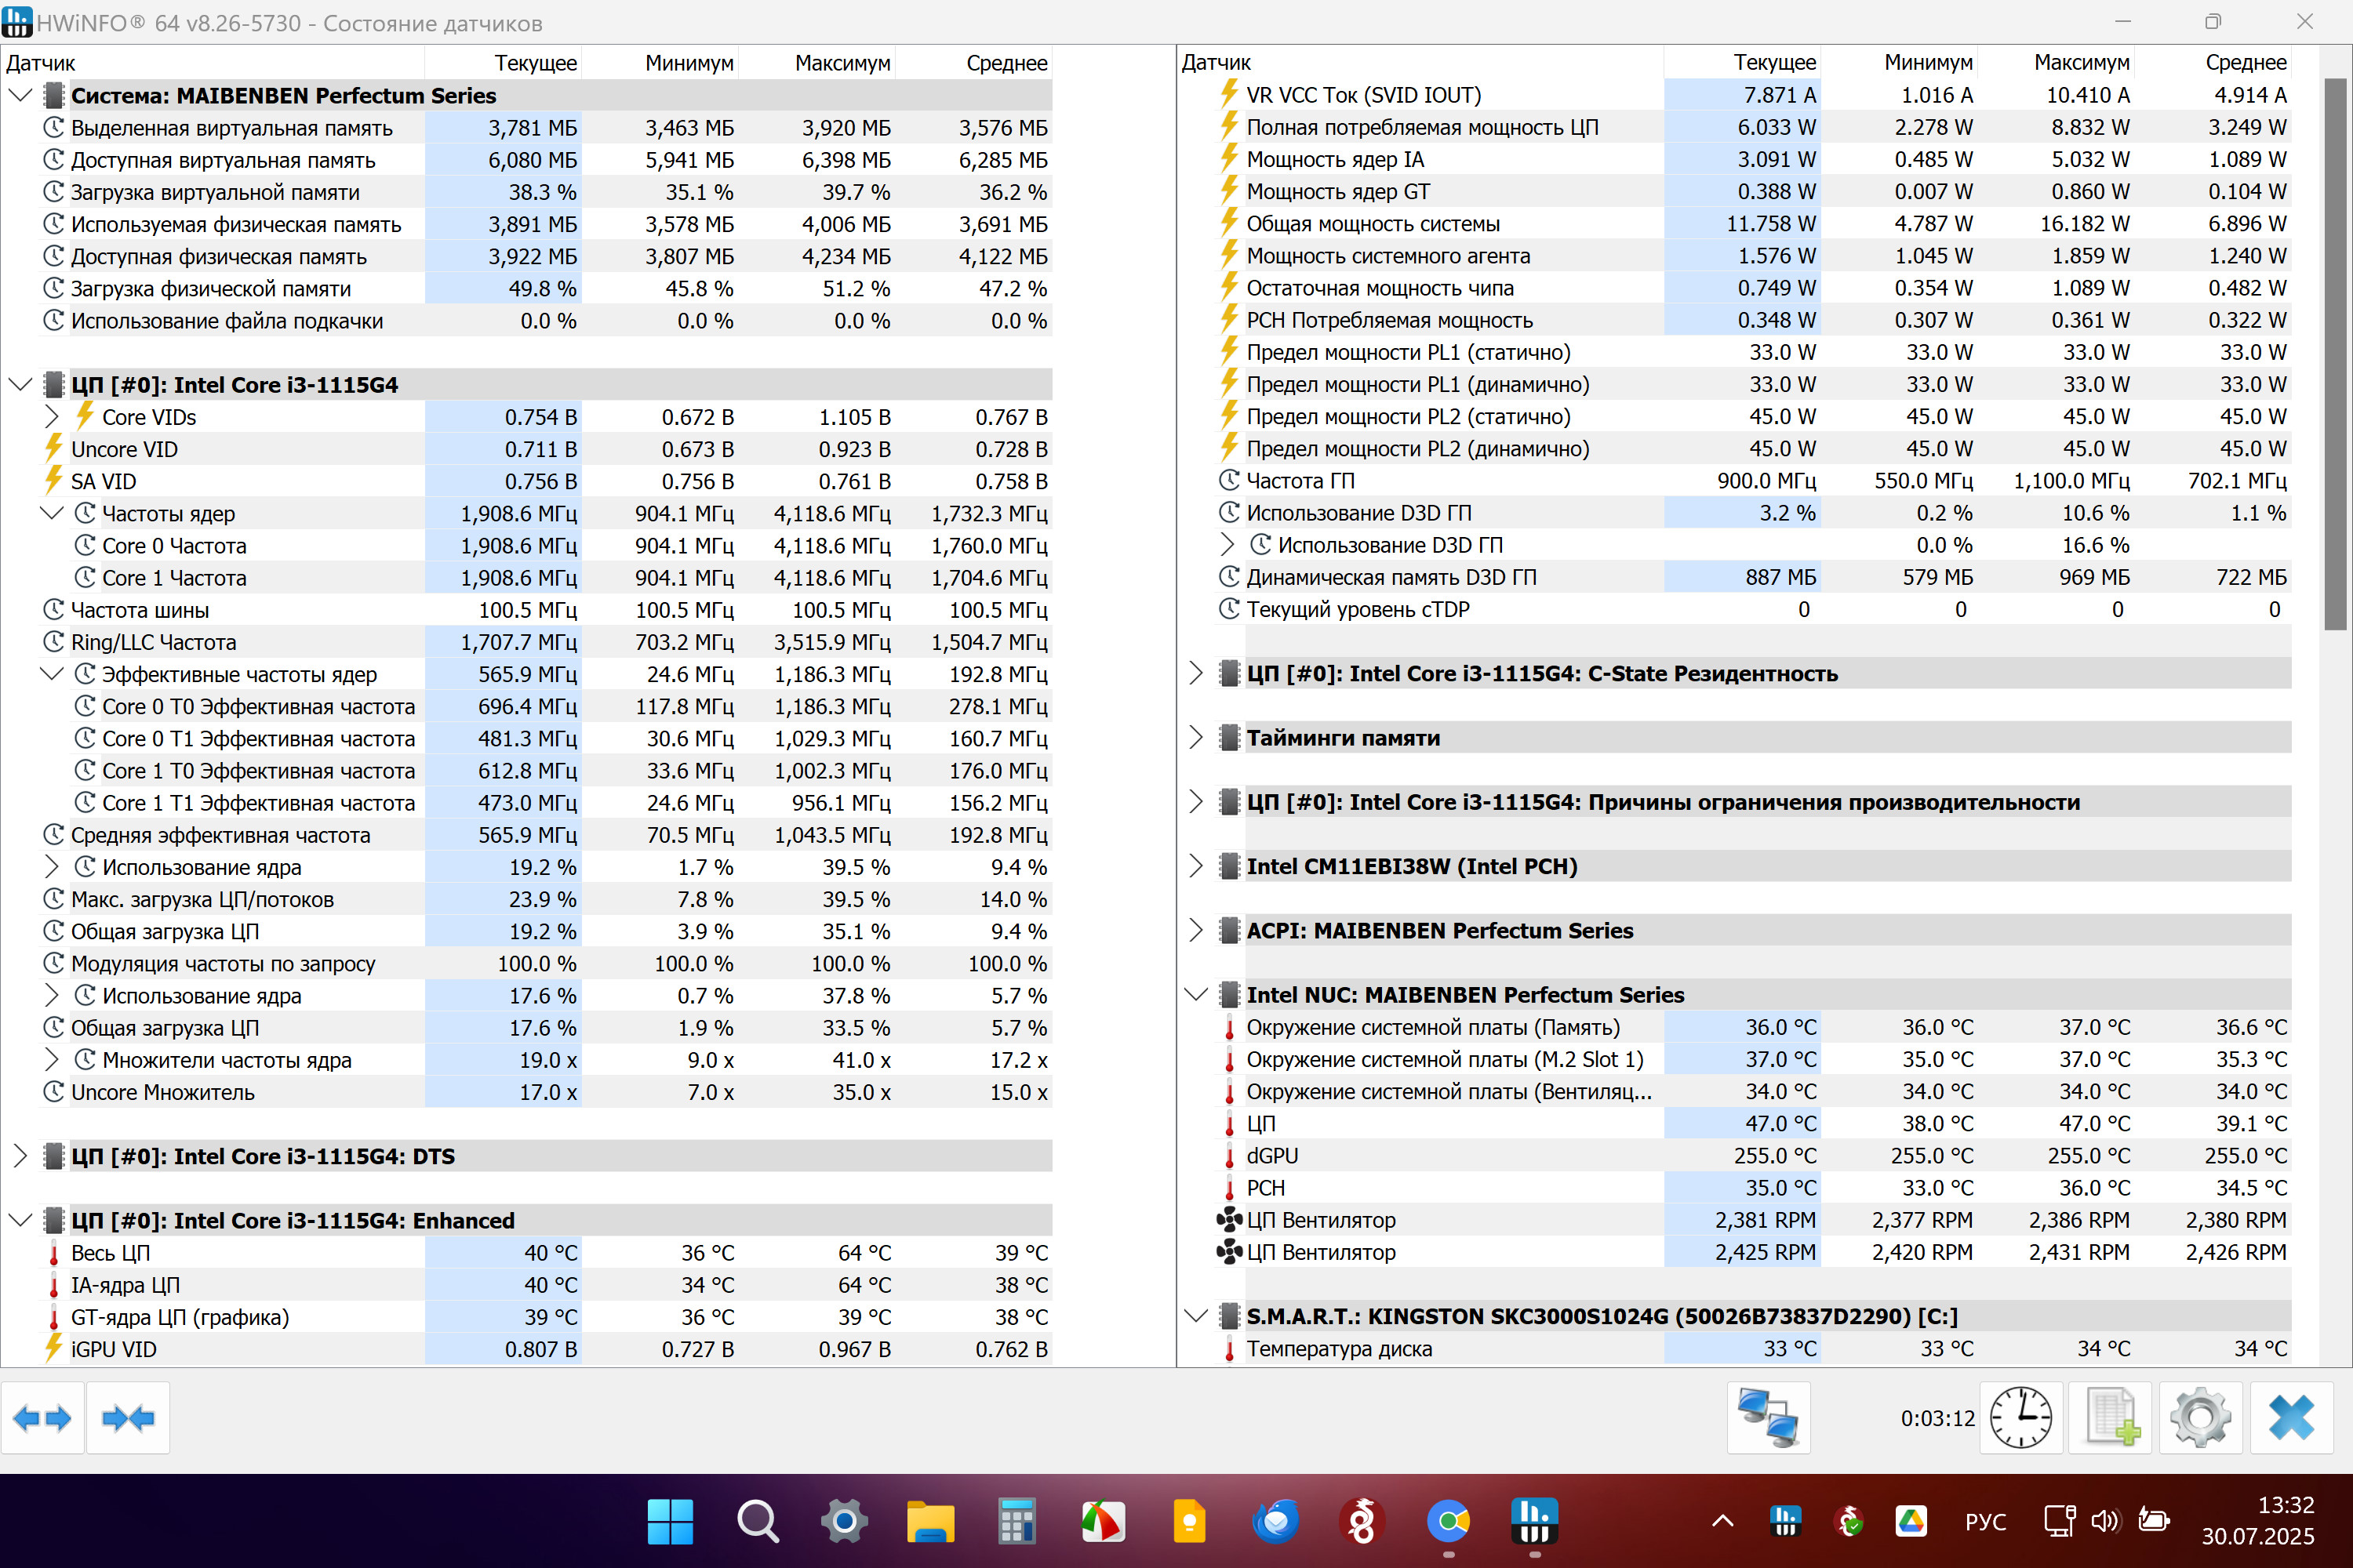Open sensor settings gear icon
The width and height of the screenshot is (2353, 1568).
point(2200,1418)
